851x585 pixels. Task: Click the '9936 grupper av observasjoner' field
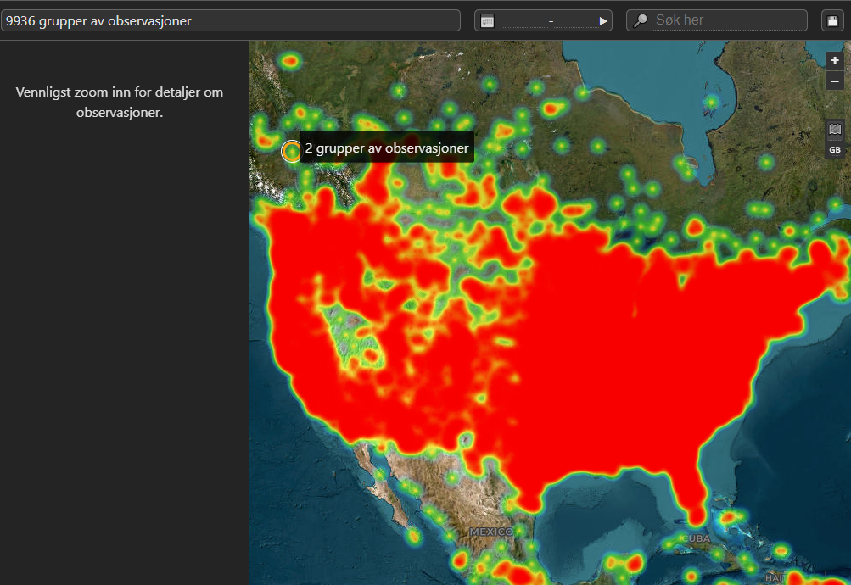[231, 20]
